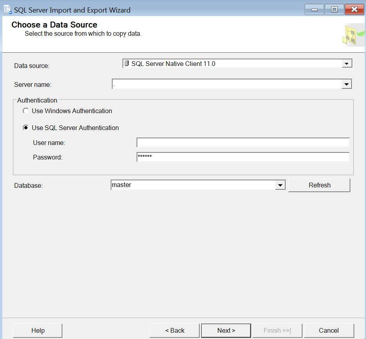Screen dimensions: 366x339
Task: Click inside the Server name text box
Action: (x=227, y=84)
